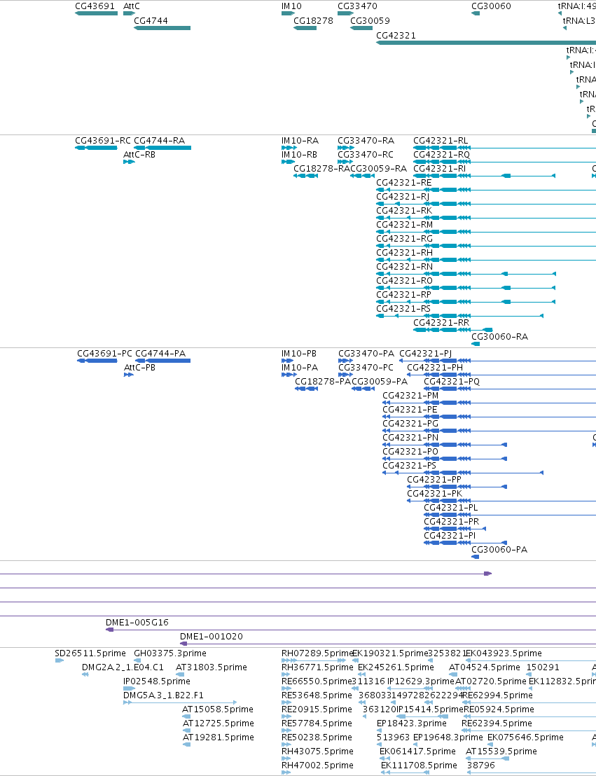This screenshot has height=776, width=596.
Task: Open the CG33470 gene label
Action: click(x=357, y=6)
